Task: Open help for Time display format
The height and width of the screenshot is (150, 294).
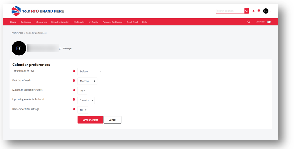Action: point(74,71)
